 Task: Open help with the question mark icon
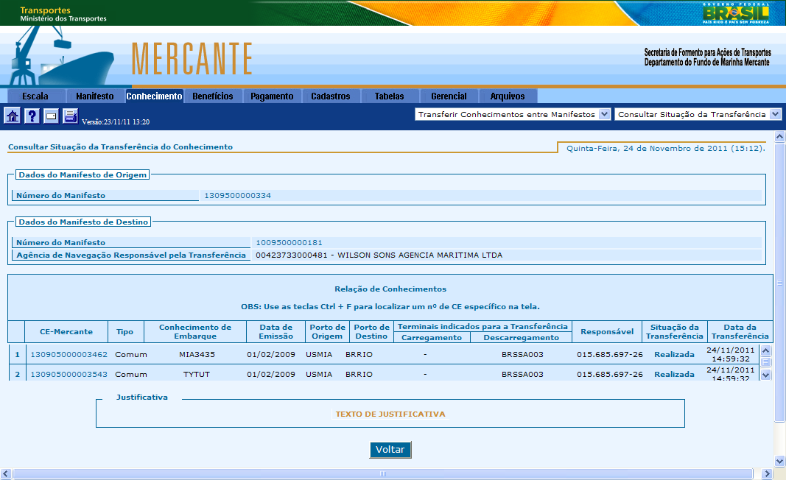[x=32, y=116]
